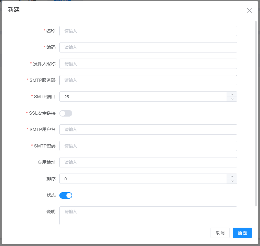Focus the SMTP端口 number field
The width and height of the screenshot is (260, 246).
(x=143, y=97)
